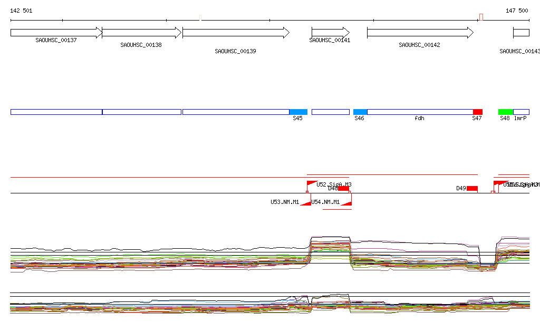Select the green S48 segment
Image resolution: width=540 pixels, height=322 pixels.
point(506,112)
